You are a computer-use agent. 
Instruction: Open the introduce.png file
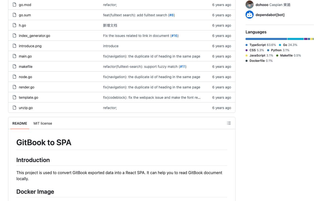pyautogui.click(x=30, y=46)
